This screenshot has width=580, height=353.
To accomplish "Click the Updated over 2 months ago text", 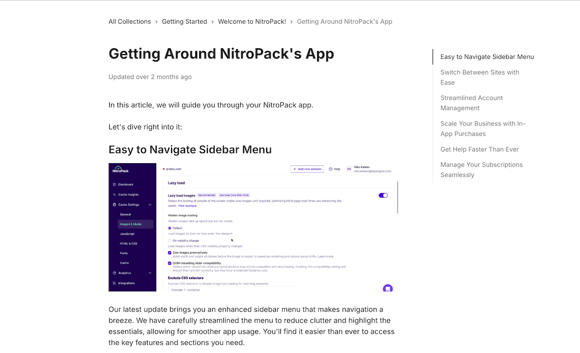I will (x=150, y=77).
